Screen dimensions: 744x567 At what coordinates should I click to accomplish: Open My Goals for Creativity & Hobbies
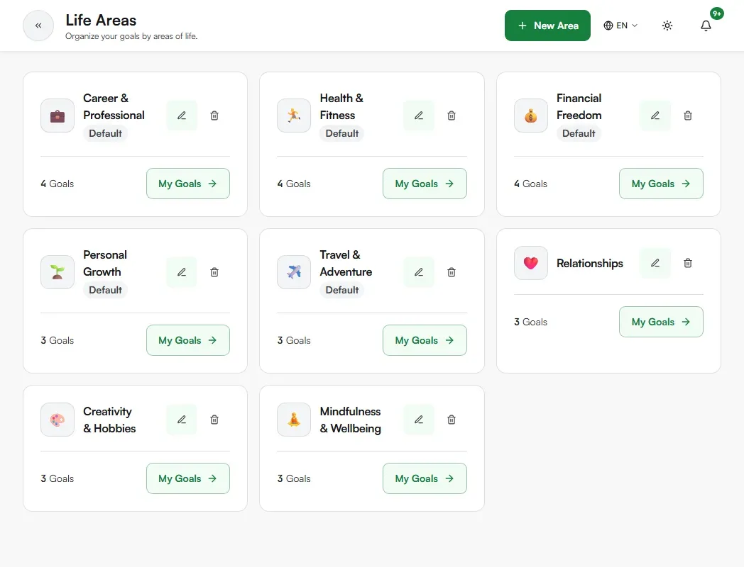tap(188, 478)
